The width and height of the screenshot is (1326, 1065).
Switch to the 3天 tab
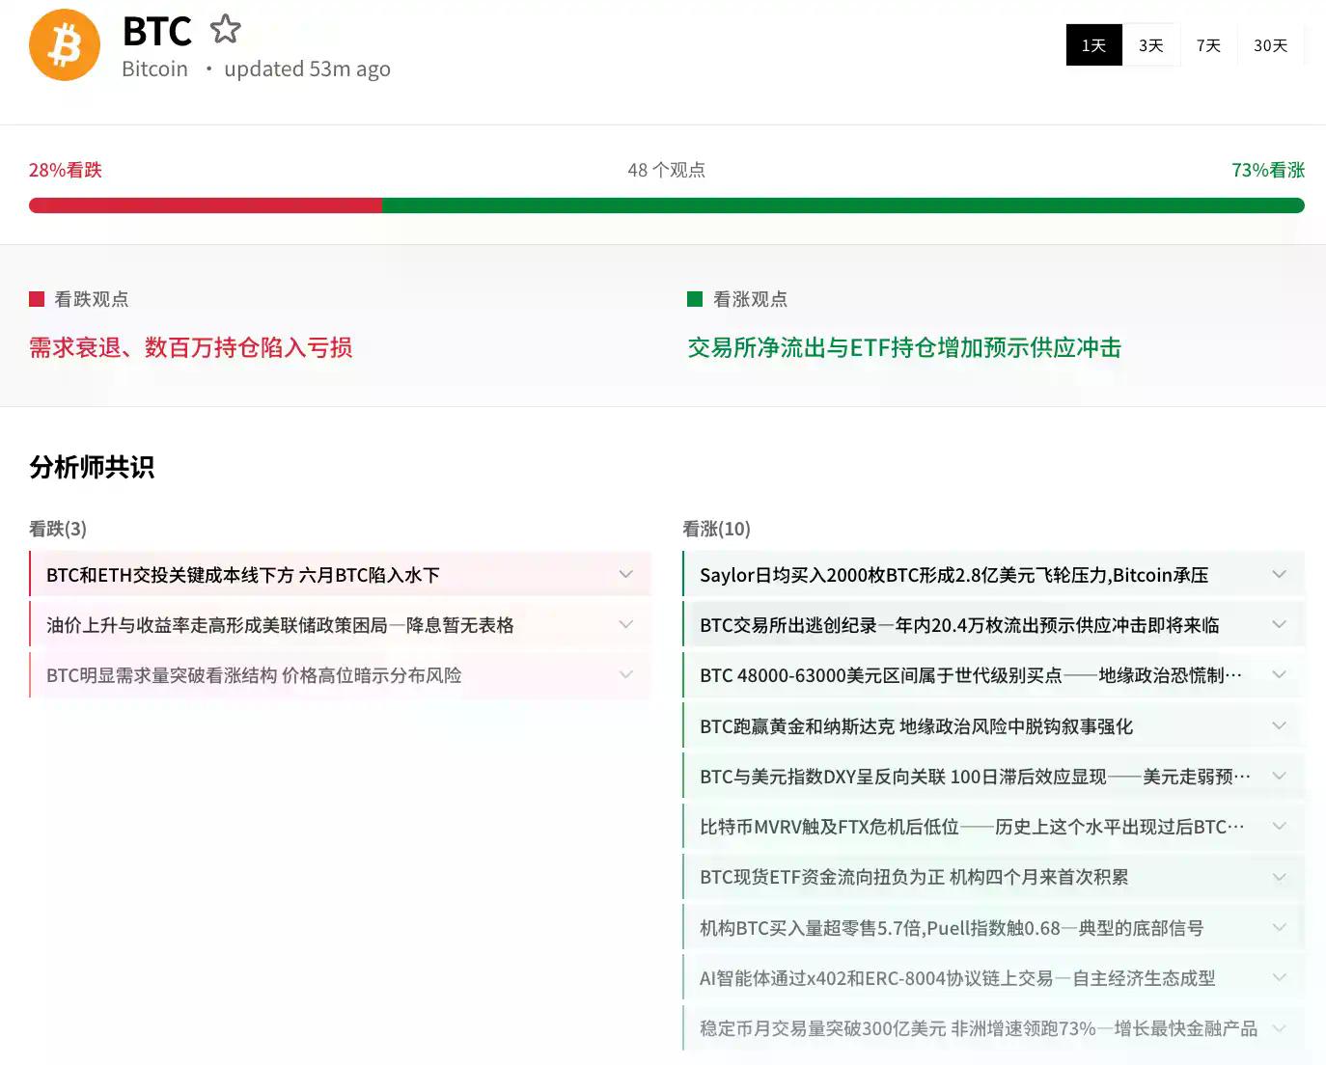click(1151, 44)
